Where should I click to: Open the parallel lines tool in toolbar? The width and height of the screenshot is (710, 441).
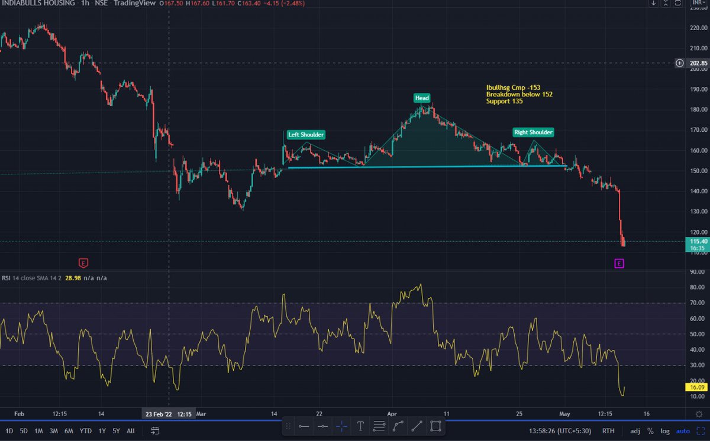pos(379,426)
